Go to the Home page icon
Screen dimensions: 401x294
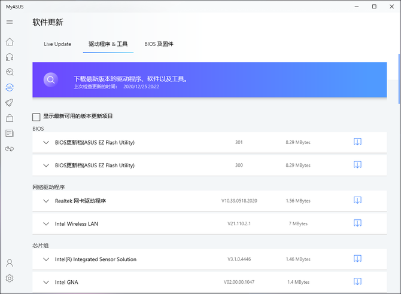(10, 42)
